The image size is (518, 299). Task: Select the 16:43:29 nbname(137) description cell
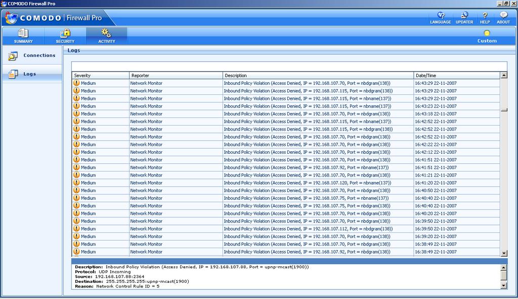point(308,98)
